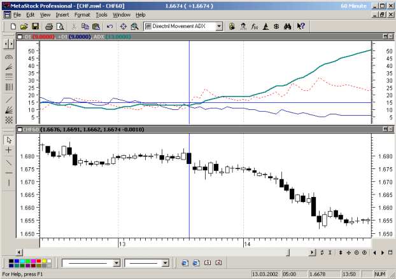Click the binoculars search icon
Viewport: 396px width, 279px height.
coord(287,26)
